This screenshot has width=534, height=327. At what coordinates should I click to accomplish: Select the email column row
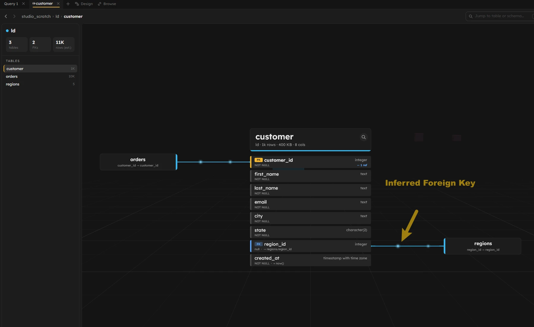[x=311, y=204]
